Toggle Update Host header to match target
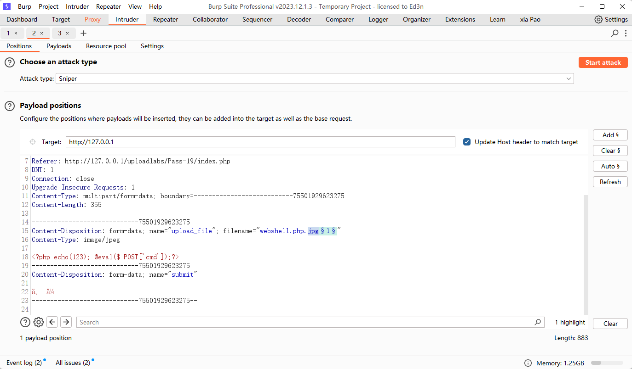632x369 pixels. click(x=467, y=142)
